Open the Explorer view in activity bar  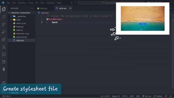(x=4, y=9)
